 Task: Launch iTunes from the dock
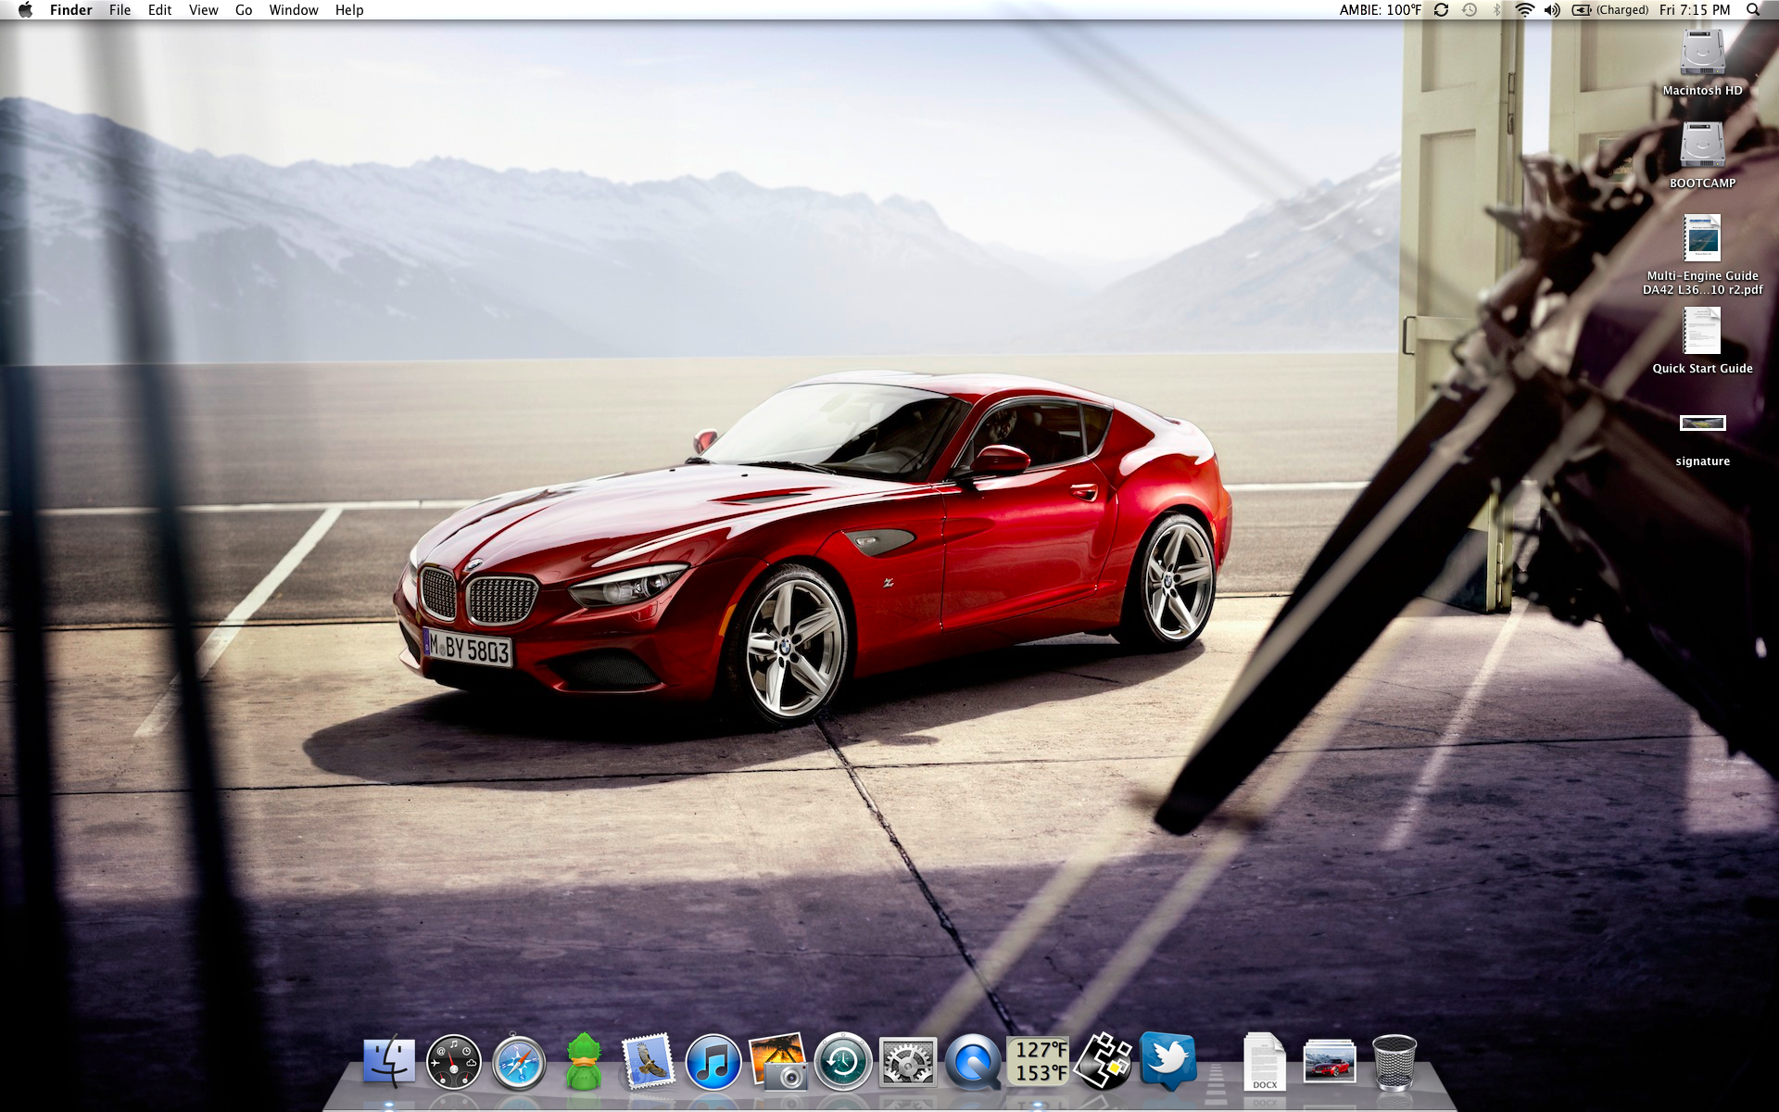[713, 1062]
